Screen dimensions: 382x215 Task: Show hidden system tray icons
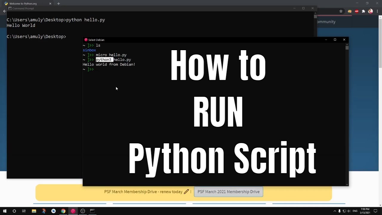click(335, 211)
